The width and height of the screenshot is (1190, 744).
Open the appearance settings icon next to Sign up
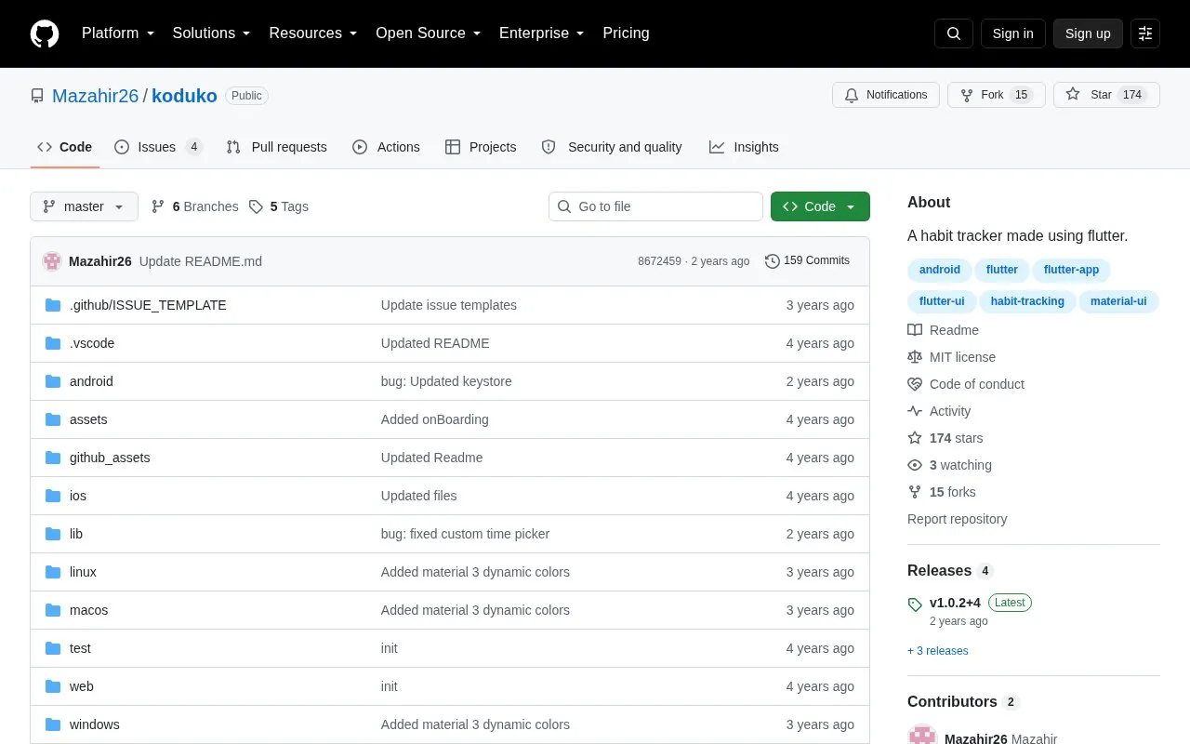point(1145,33)
